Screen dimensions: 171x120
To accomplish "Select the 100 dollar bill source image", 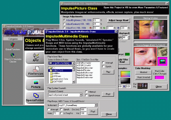I will tap(162, 52).
